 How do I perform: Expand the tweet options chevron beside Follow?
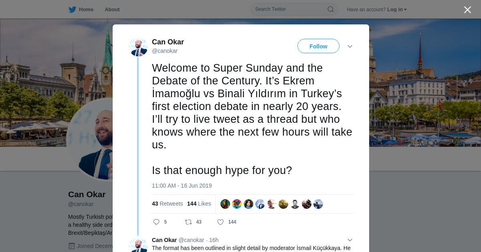(x=350, y=46)
